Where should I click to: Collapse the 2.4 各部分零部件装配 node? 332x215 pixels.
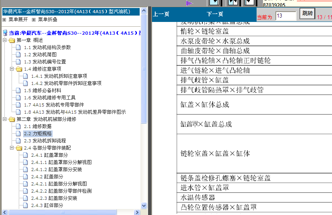coord(12,148)
